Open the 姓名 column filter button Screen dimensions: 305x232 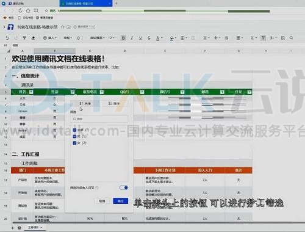coord(31,92)
